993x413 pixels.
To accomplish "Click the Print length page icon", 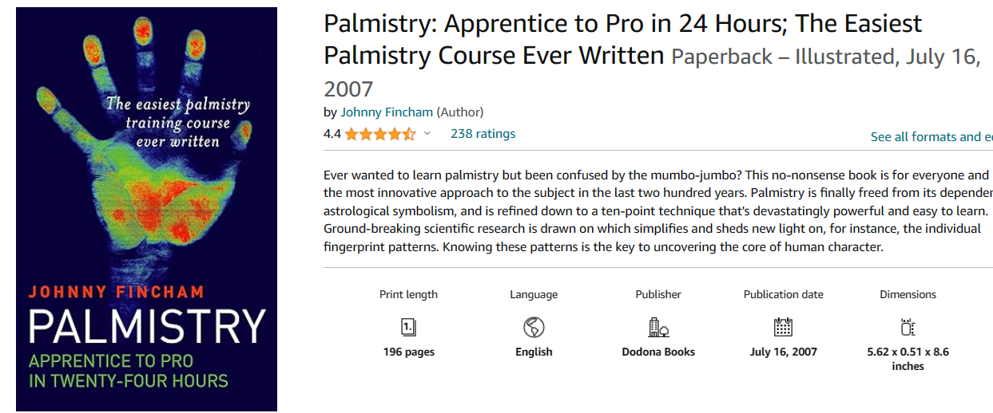I will click(x=408, y=327).
